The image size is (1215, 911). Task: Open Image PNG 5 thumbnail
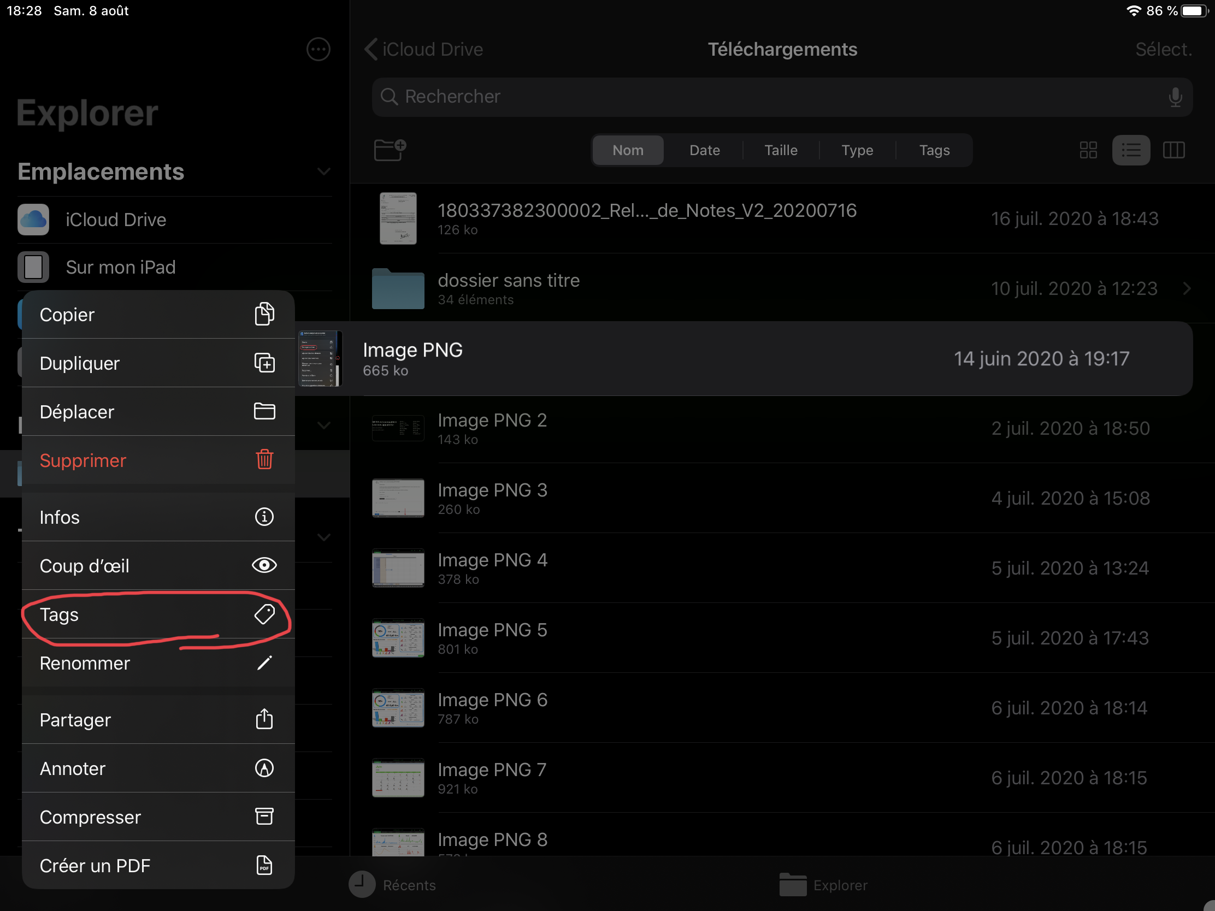click(x=398, y=638)
